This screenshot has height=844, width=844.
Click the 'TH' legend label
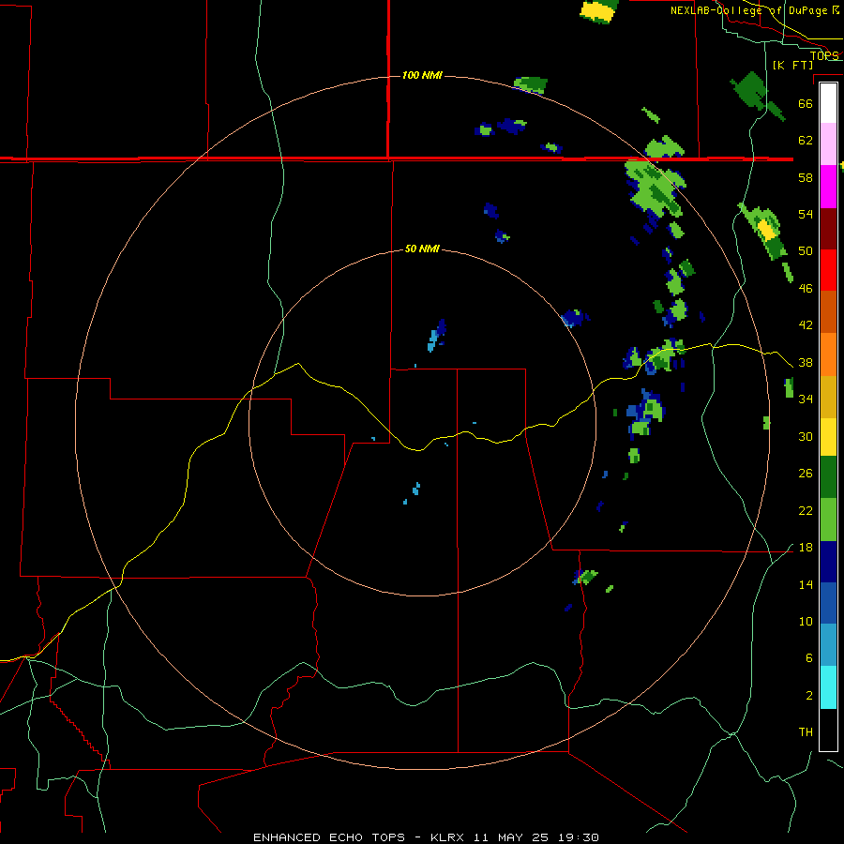coord(806,732)
